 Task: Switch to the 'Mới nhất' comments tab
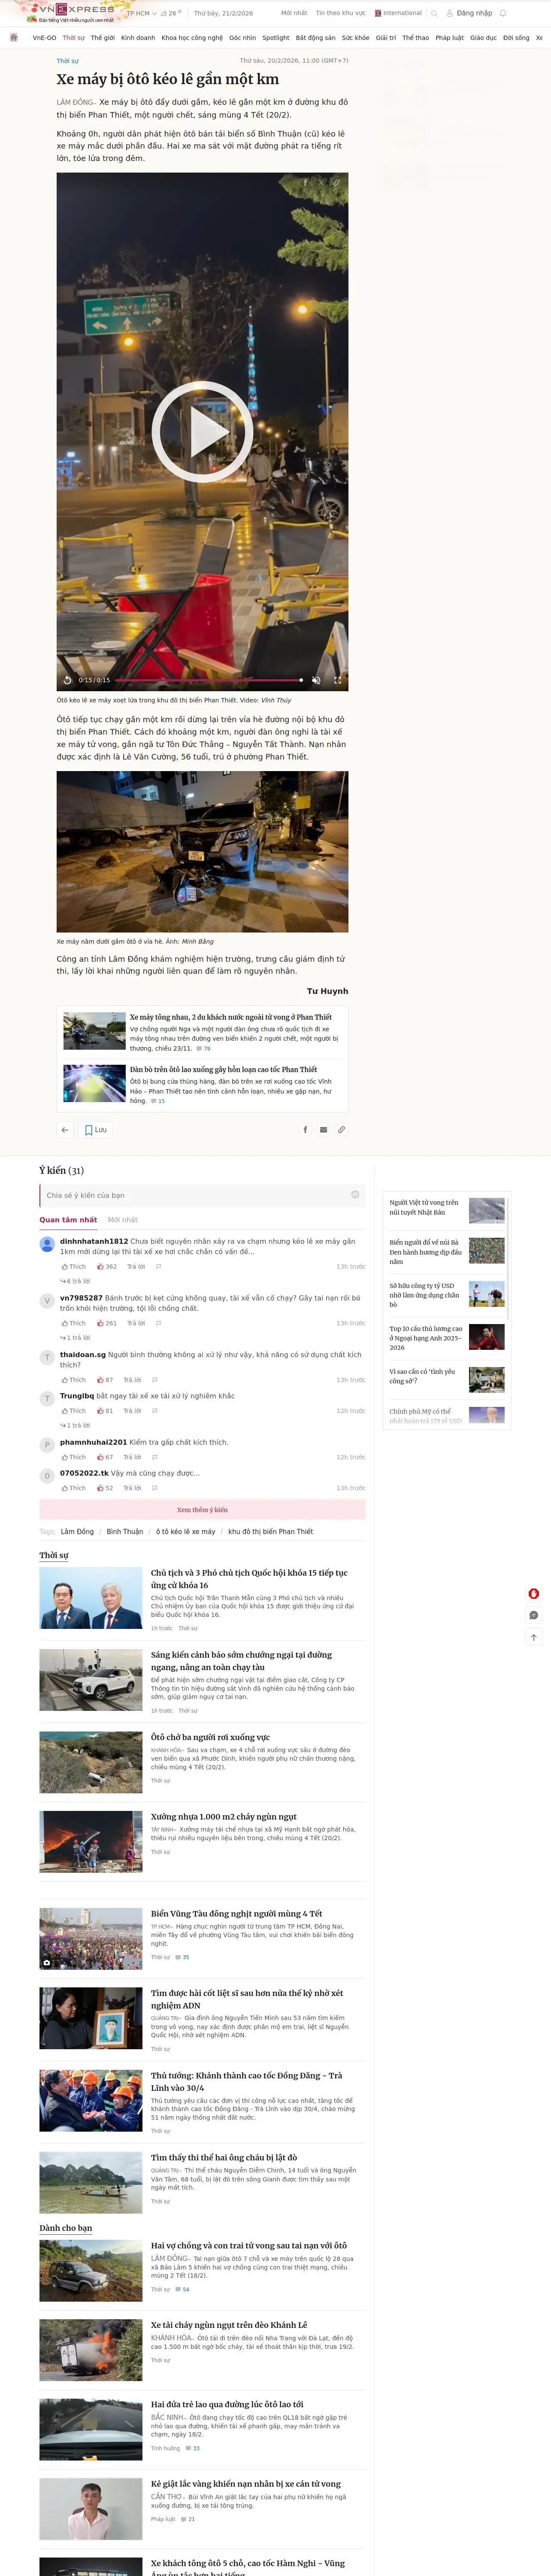tap(123, 1220)
